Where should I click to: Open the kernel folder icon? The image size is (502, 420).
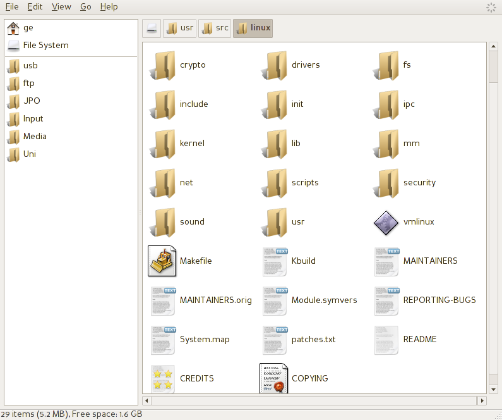(162, 144)
